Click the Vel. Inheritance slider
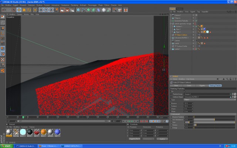Screen dimensions: 237x148 tap(214, 120)
